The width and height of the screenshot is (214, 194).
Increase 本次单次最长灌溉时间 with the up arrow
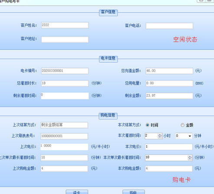[190, 157]
